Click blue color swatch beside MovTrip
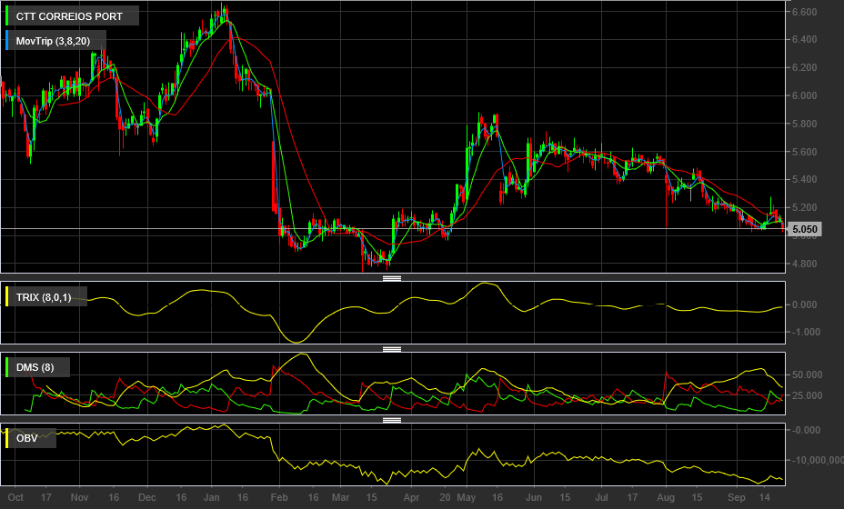Screen dimensions: 844x509 pos(8,41)
